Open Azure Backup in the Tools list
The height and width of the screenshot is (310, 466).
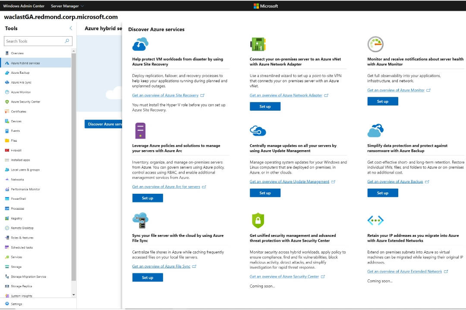pyautogui.click(x=20, y=73)
